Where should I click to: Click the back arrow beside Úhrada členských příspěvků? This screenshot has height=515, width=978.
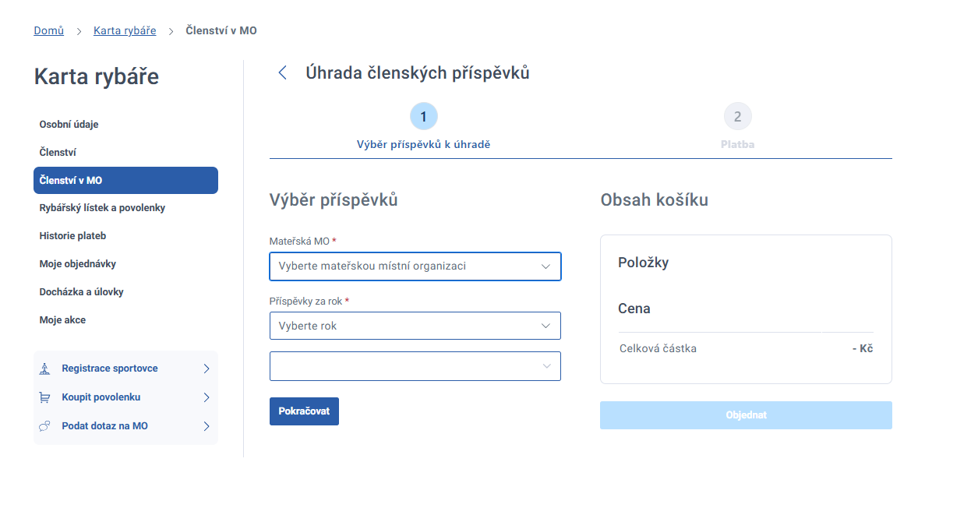coord(282,72)
